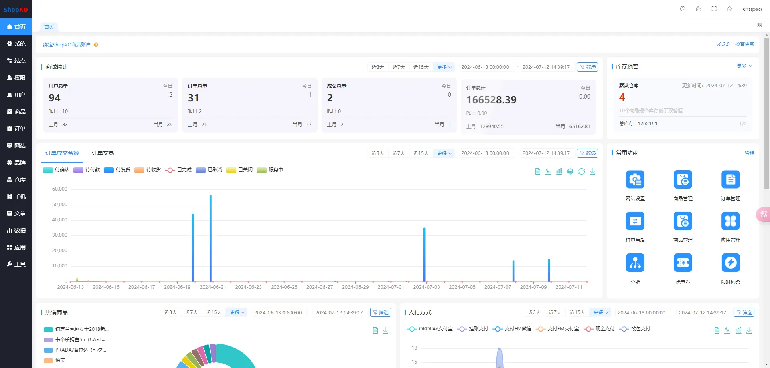The image size is (770, 368).
Task: Show data view for order amount chart
Action: [x=538, y=171]
